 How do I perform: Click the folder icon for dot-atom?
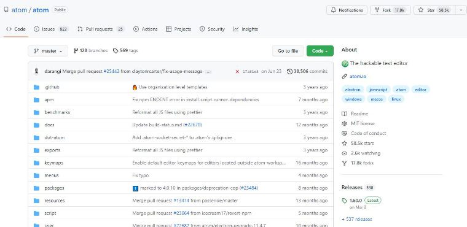(x=37, y=138)
